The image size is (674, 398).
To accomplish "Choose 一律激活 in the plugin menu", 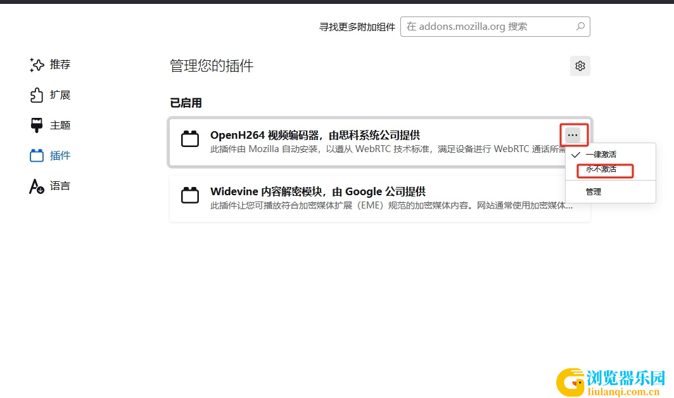I will 611,155.
